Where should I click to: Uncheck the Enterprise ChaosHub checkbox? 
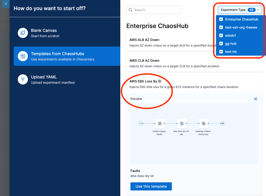[221, 19]
